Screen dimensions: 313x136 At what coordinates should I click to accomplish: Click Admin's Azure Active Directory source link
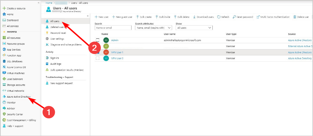pyautogui.click(x=300, y=40)
